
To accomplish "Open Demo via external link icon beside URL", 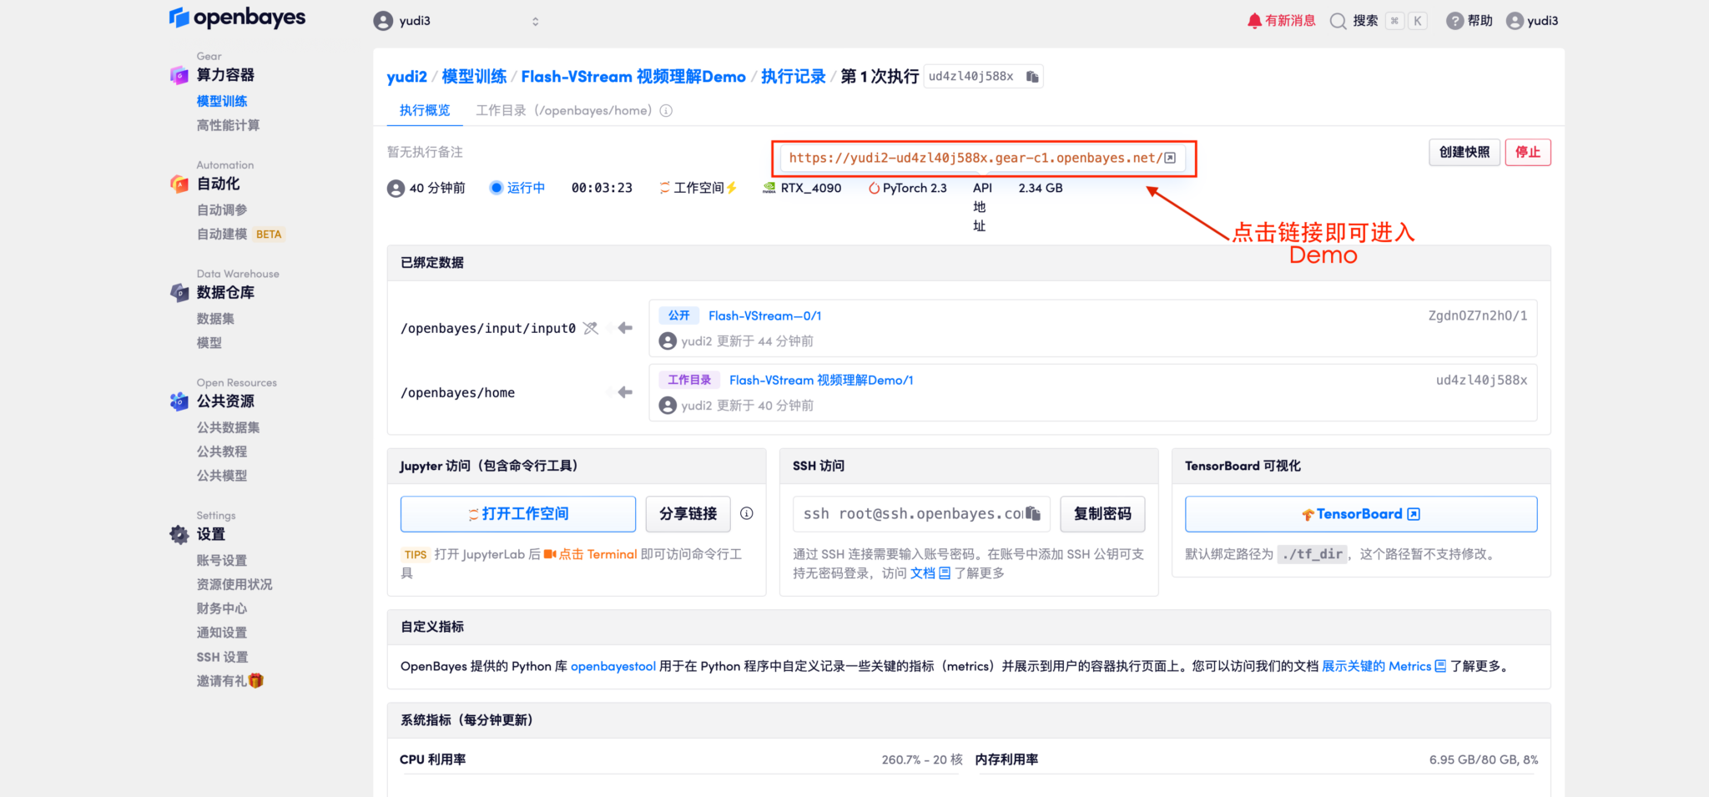I will (x=1171, y=156).
